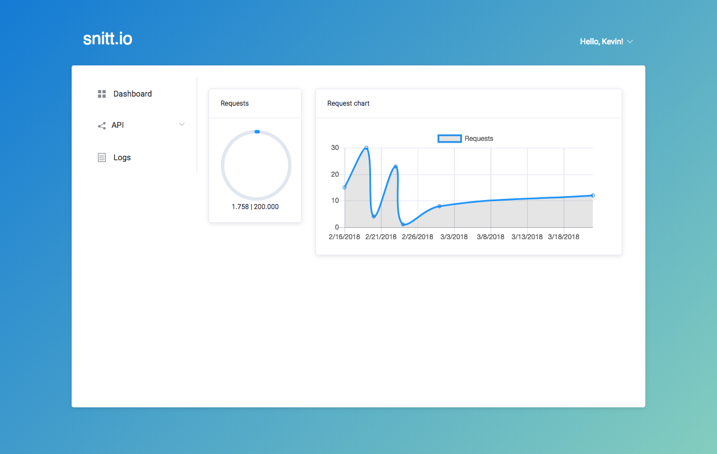Click the 2/26/2018 axis label
The height and width of the screenshot is (454, 717).
(x=417, y=237)
